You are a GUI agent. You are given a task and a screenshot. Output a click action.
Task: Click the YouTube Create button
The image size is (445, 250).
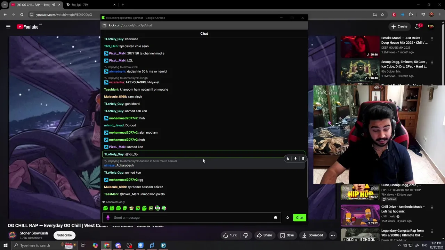399,26
